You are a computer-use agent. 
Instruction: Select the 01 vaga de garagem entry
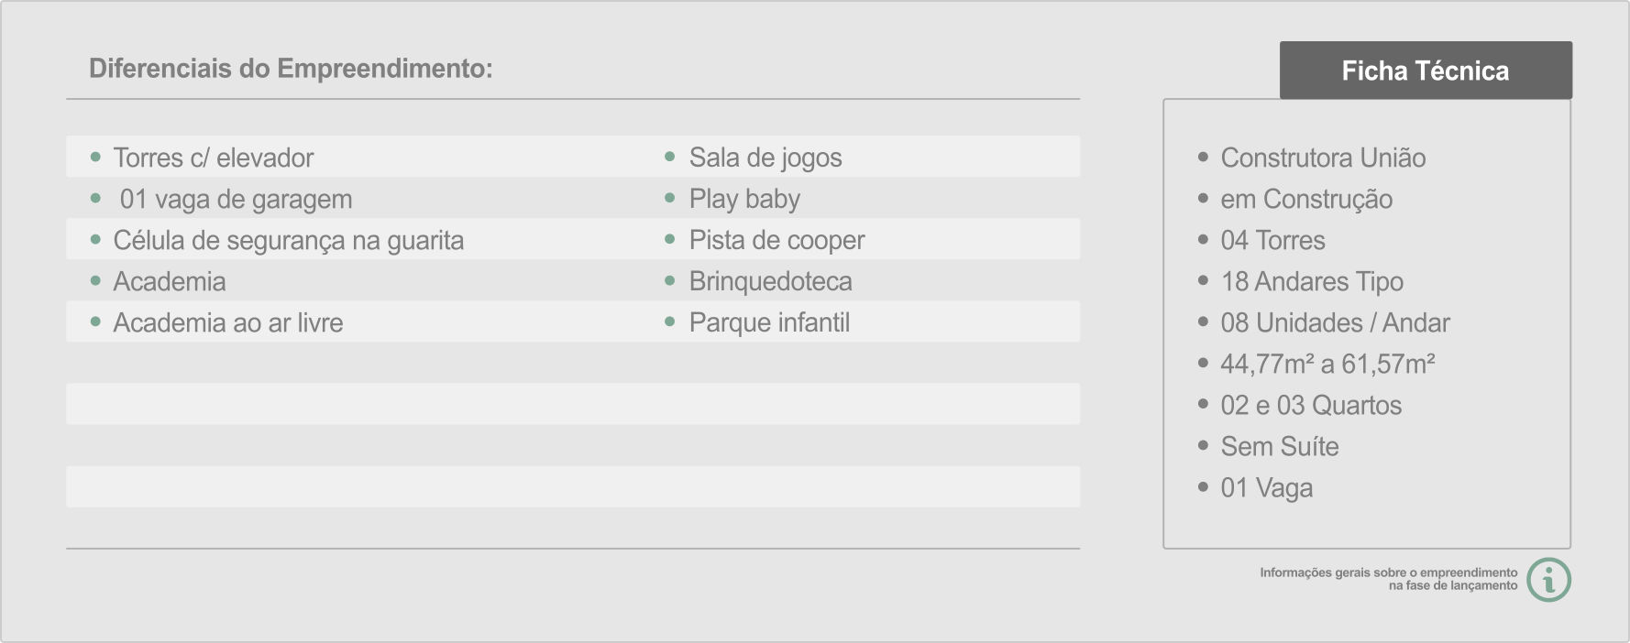coord(236,200)
